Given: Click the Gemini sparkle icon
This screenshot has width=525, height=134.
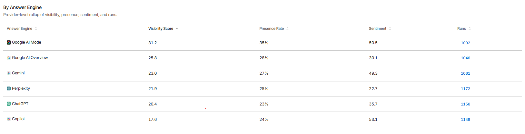Looking at the screenshot, I should (9, 73).
